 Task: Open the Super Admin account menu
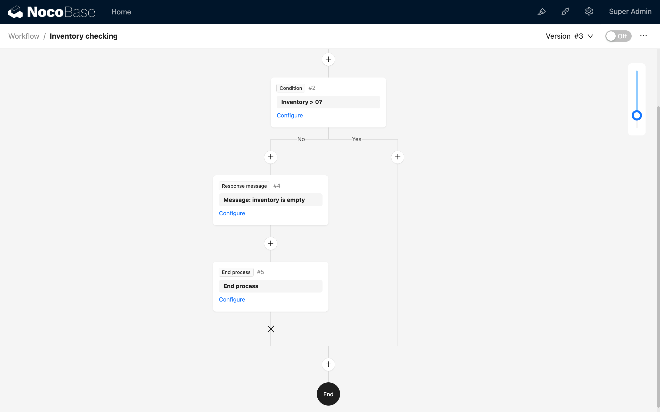click(630, 11)
